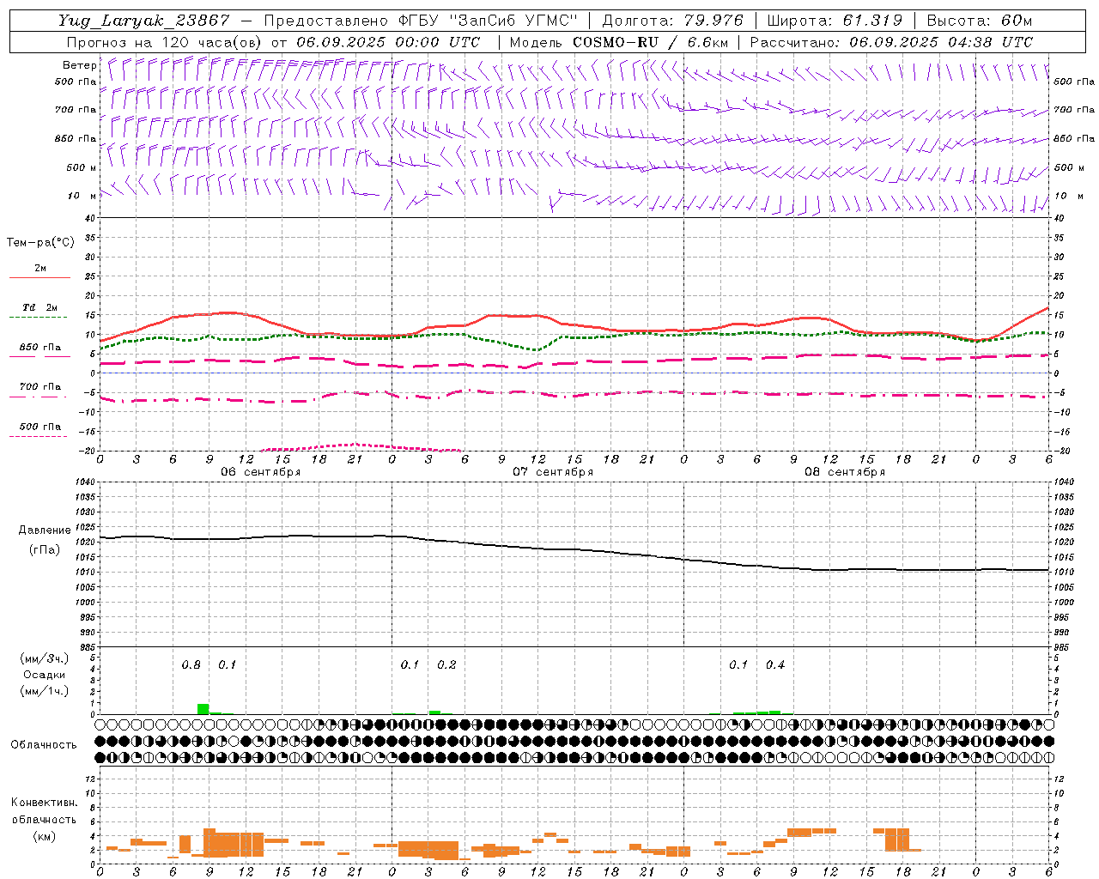The image size is (1099, 879).
Task: Click the '(км)' unit under облачность
Action: click(44, 836)
